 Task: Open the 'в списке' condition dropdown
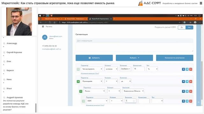tap(111, 69)
